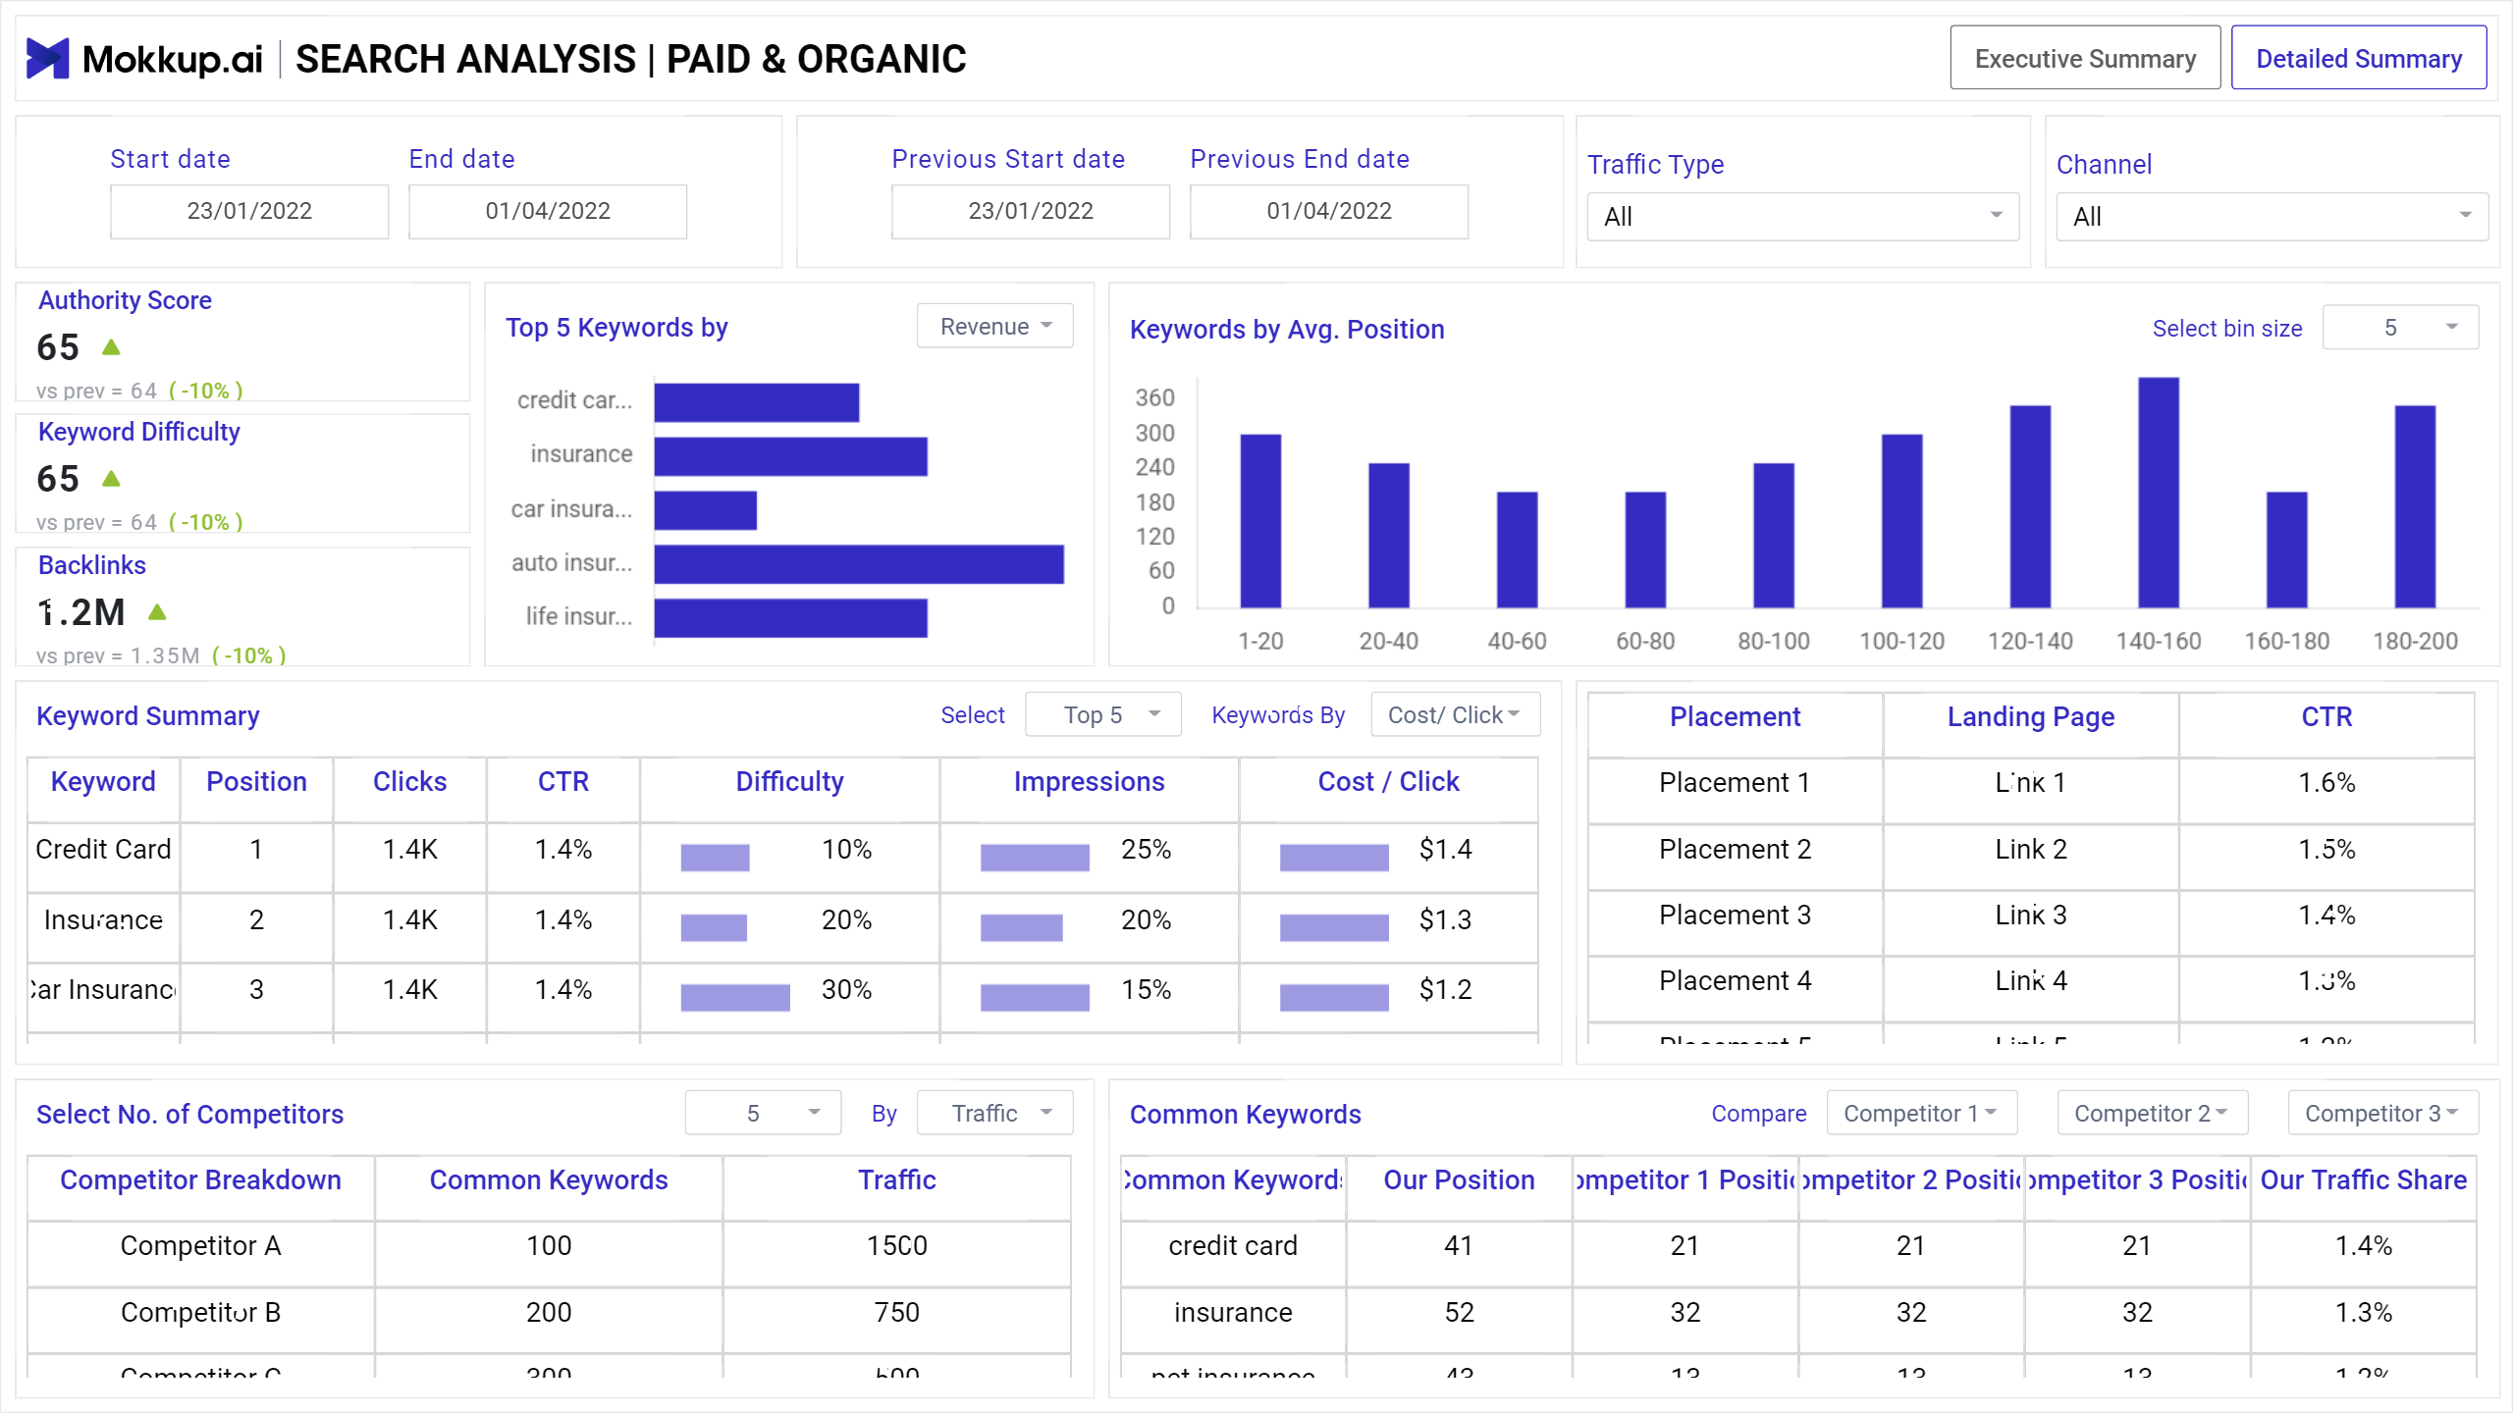Open the Competitor 2 compare dropdown
Screen dimensions: 2513x1413
click(x=2153, y=1113)
